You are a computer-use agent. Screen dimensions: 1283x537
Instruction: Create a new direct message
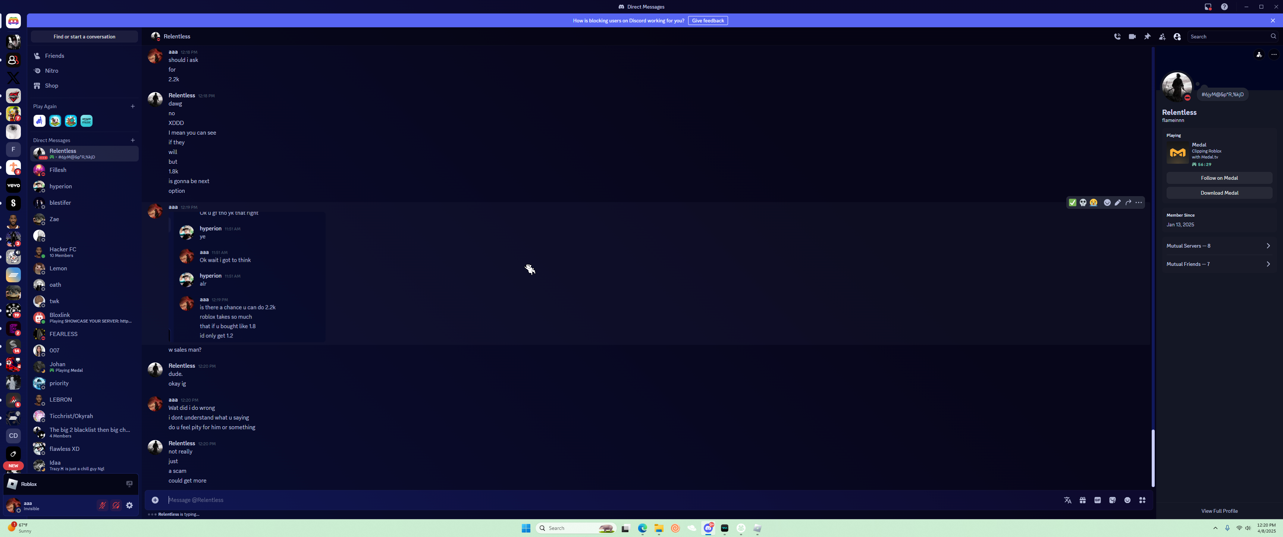132,140
